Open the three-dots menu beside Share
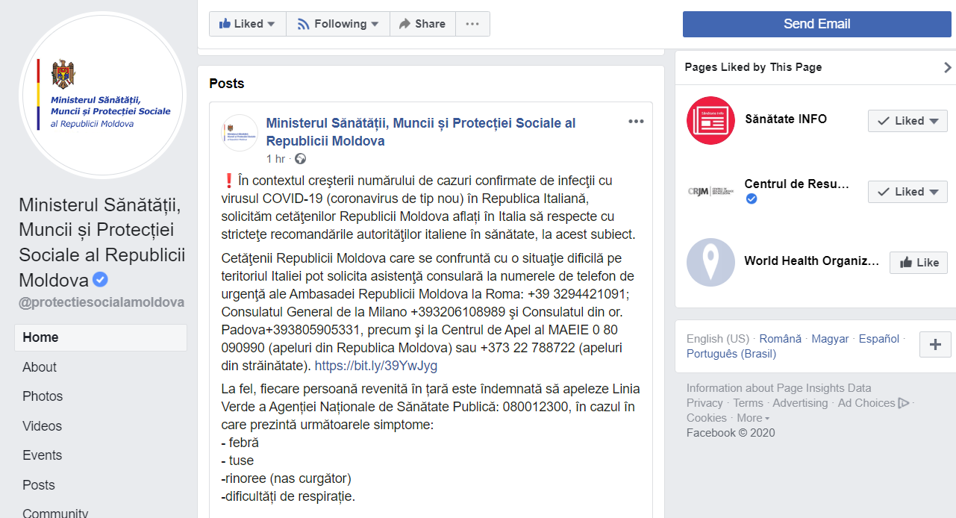 pos(472,24)
